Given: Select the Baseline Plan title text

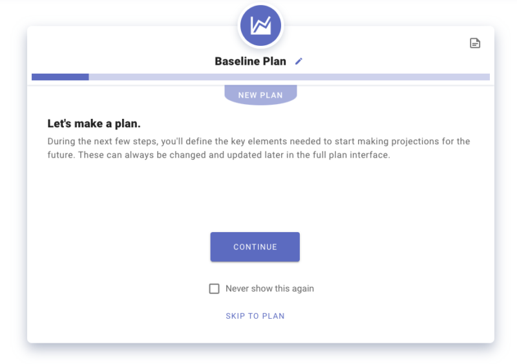Looking at the screenshot, I should point(250,61).
